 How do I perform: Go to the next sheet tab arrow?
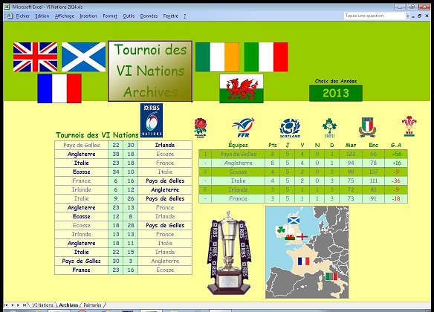coord(18,305)
